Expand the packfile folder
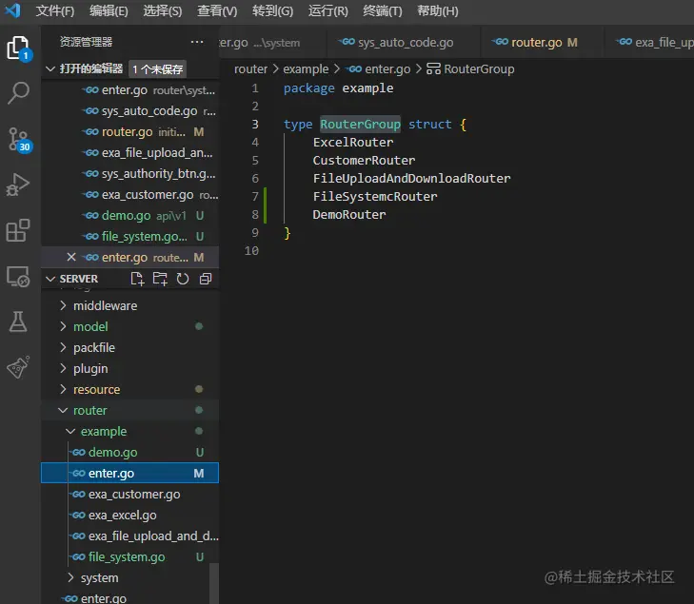The height and width of the screenshot is (604, 694). 130,347
